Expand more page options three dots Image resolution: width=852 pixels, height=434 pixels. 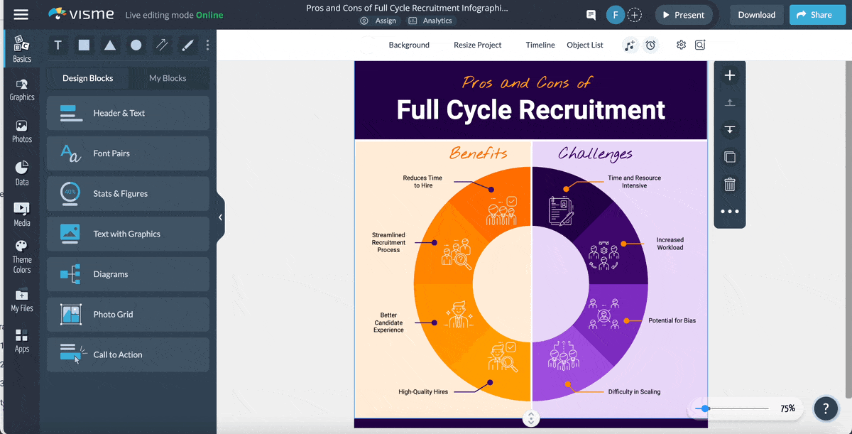[x=729, y=212]
